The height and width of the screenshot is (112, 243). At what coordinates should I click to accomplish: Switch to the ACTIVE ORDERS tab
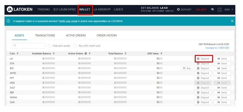(76, 35)
